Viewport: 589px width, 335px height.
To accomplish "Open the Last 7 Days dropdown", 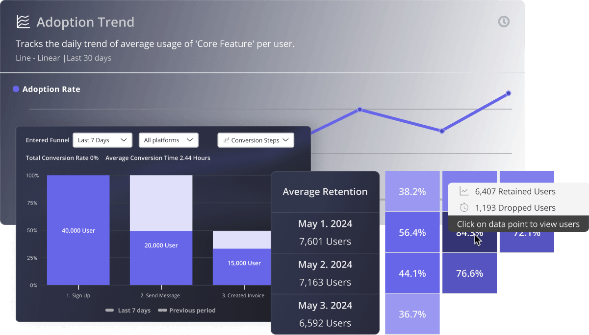I will (x=102, y=140).
